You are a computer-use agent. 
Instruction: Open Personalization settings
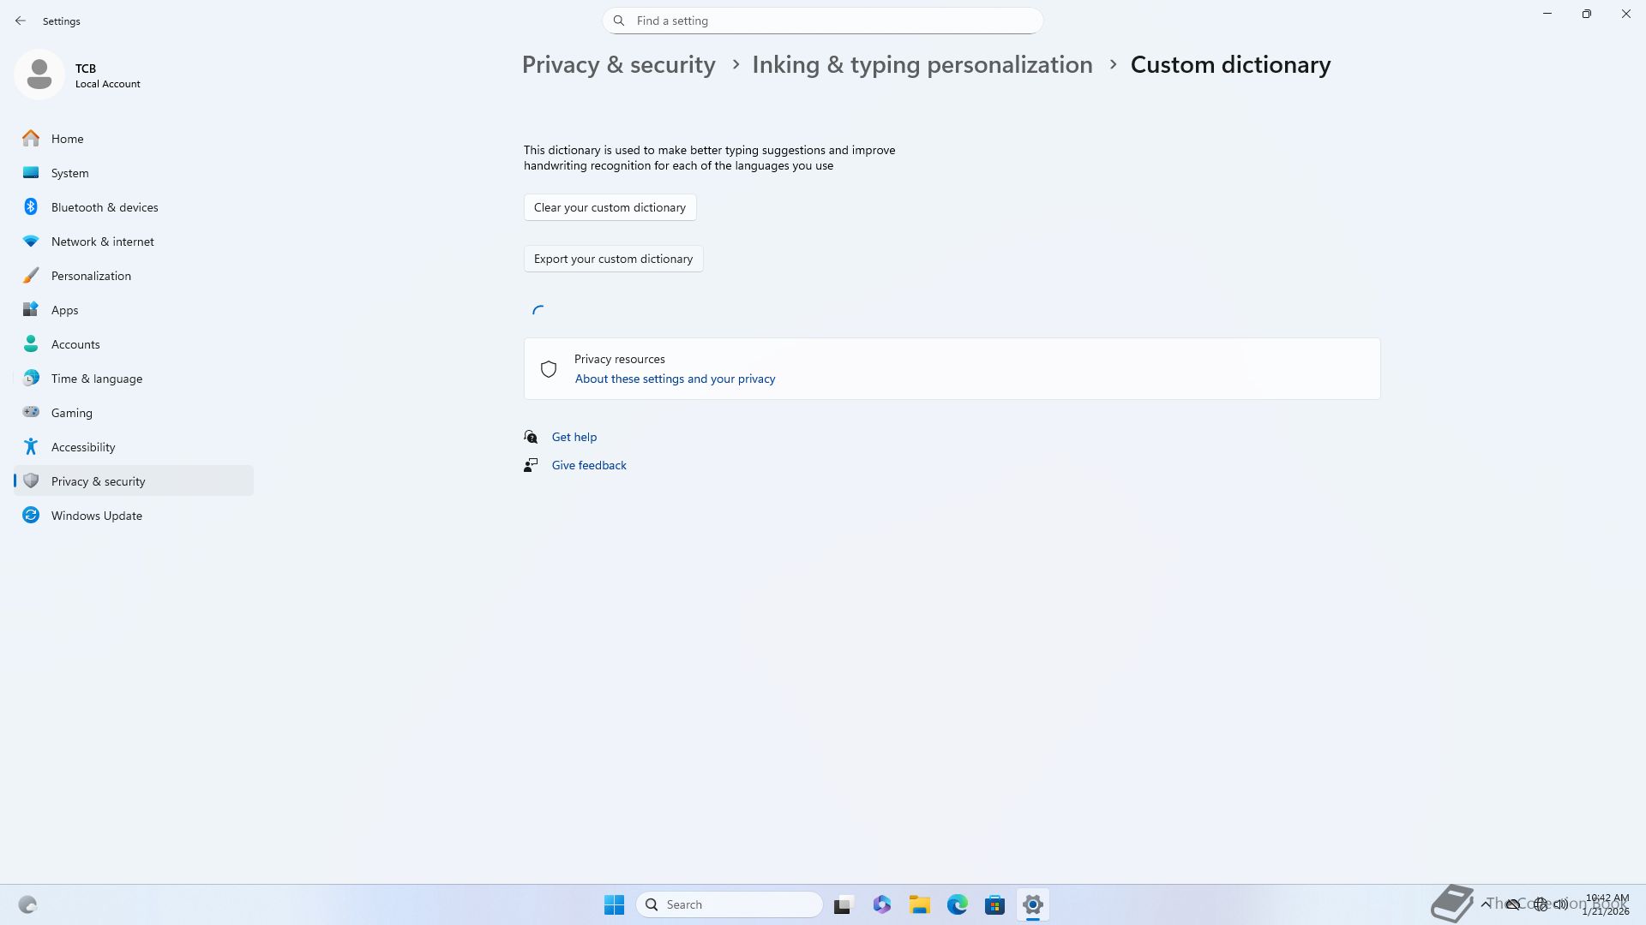click(91, 276)
